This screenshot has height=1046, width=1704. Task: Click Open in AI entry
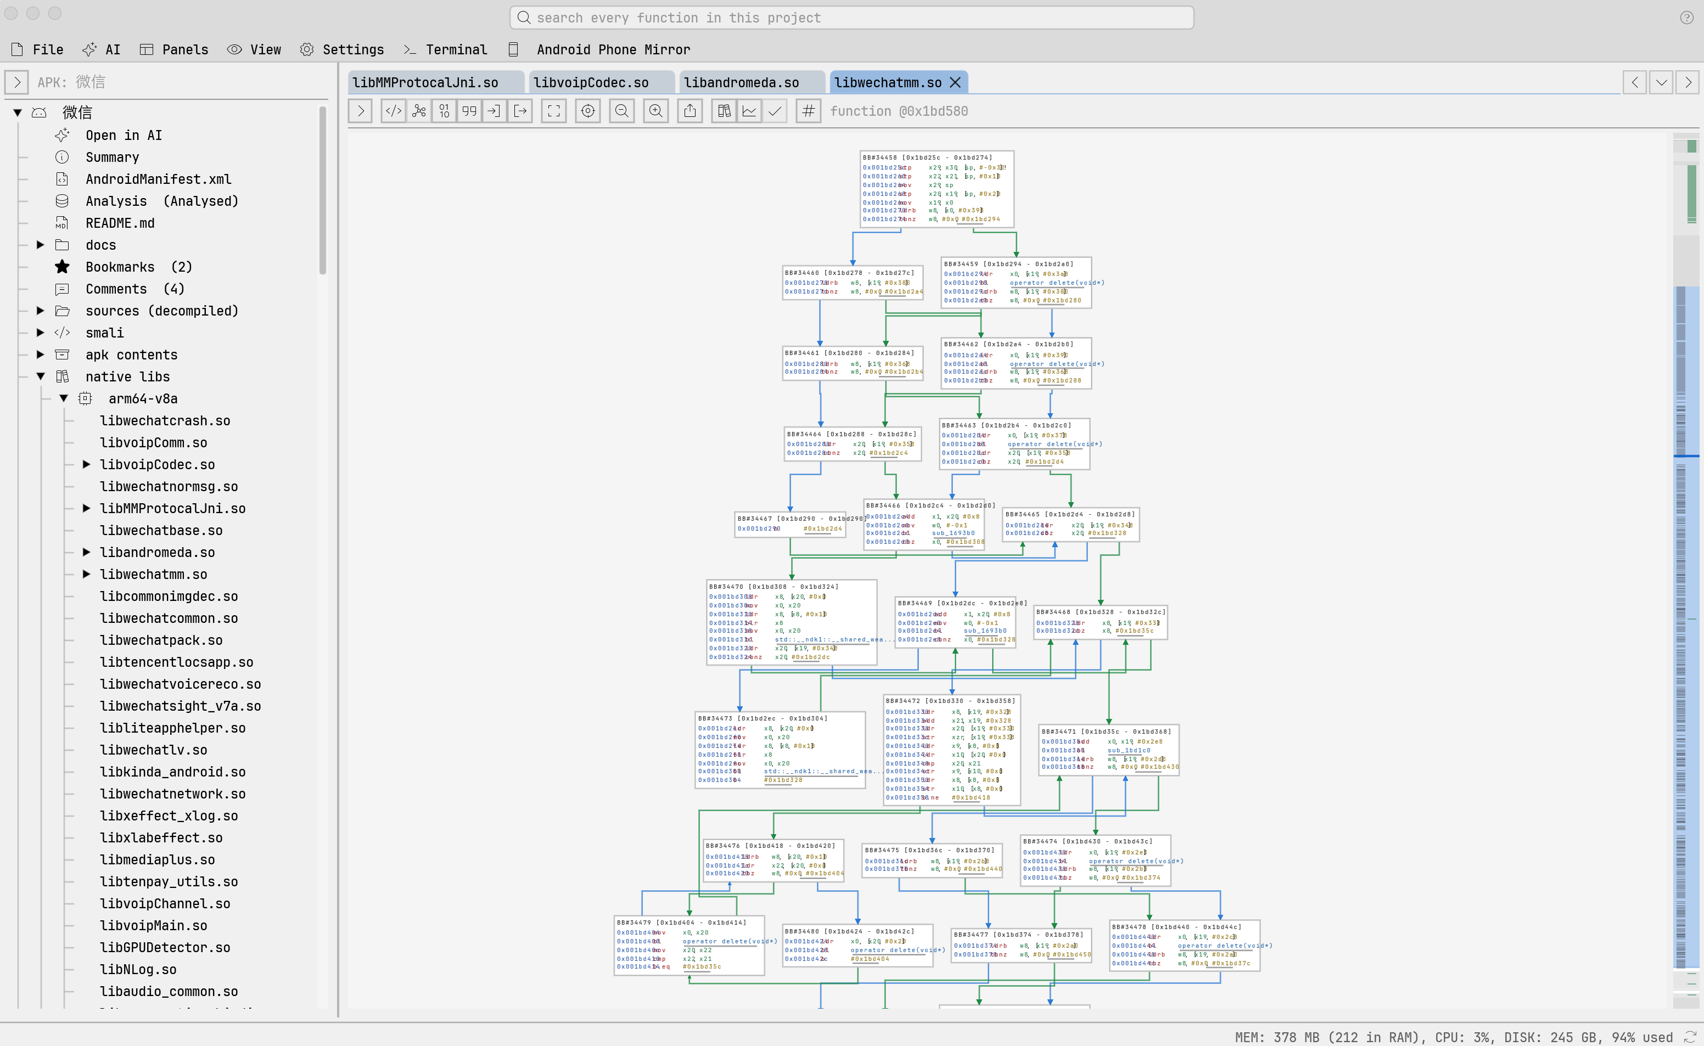pos(124,136)
